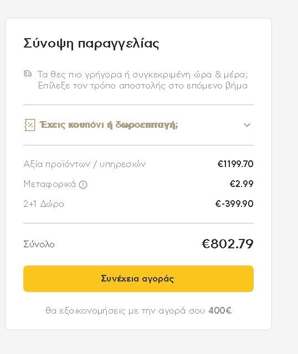Click 'Επίλεξε τον τρόπο αποστολής' text line
The image size is (298, 354).
[x=143, y=86]
